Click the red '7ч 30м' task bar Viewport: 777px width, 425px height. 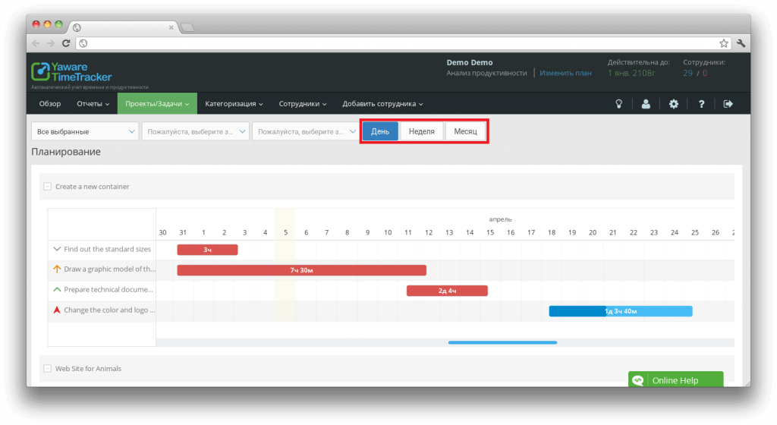(301, 269)
